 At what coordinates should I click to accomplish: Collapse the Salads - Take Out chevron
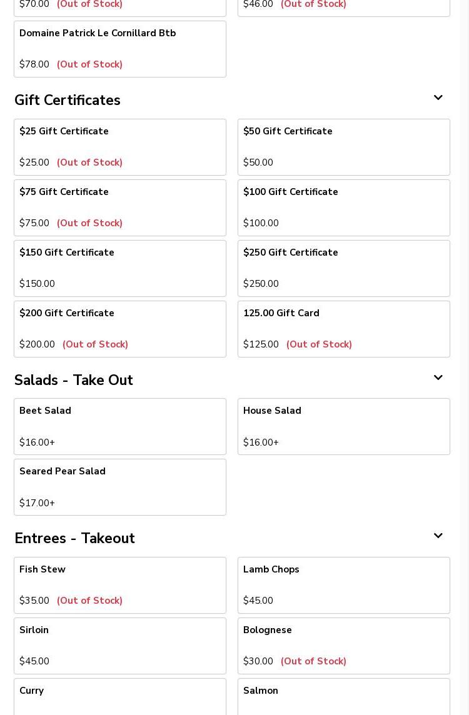pyautogui.click(x=438, y=378)
